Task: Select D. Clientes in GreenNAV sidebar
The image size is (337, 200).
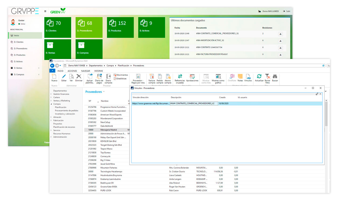Action: point(25,42)
